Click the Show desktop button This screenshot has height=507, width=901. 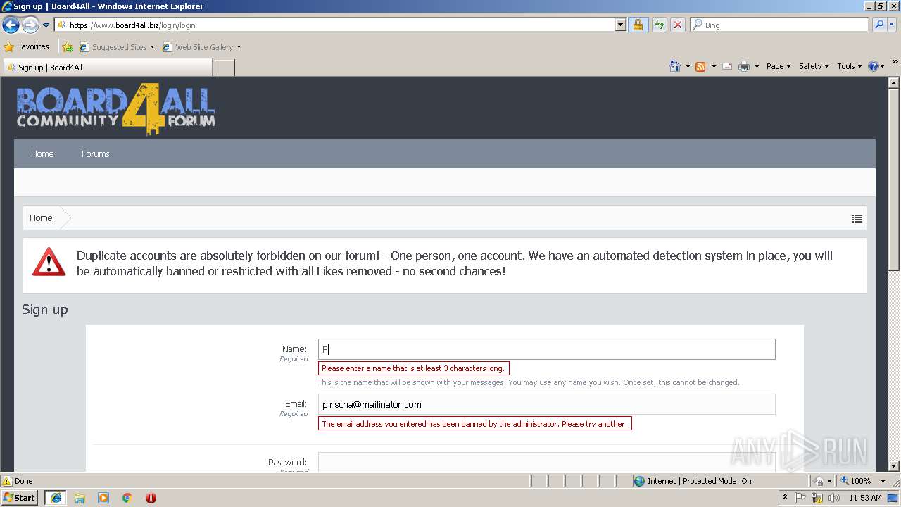click(894, 498)
